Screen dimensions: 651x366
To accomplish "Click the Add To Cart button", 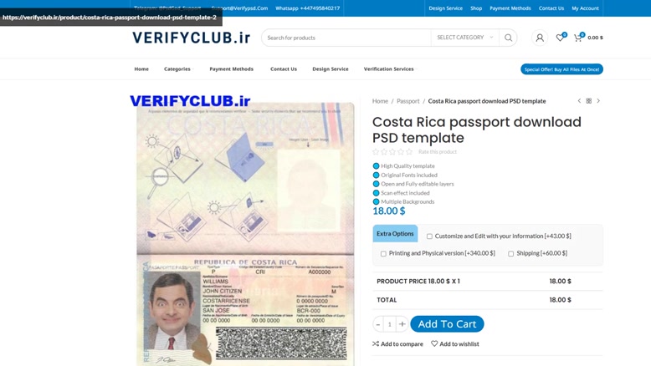I will (x=447, y=323).
